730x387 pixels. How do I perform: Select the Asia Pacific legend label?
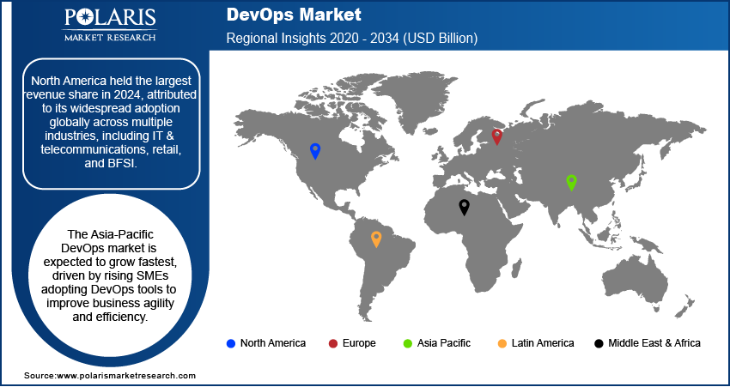point(444,343)
